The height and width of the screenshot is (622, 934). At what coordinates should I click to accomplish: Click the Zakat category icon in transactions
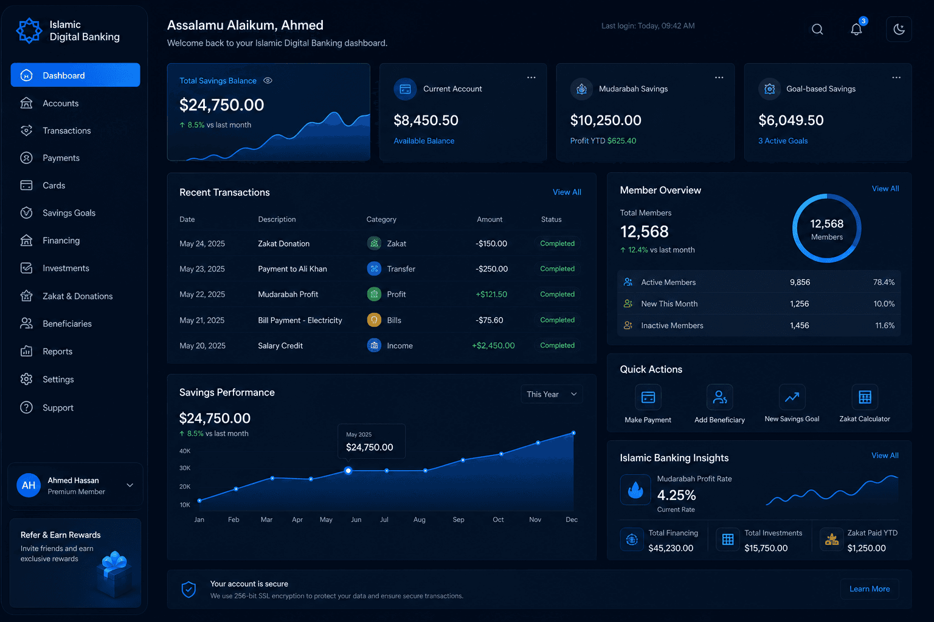tap(374, 243)
